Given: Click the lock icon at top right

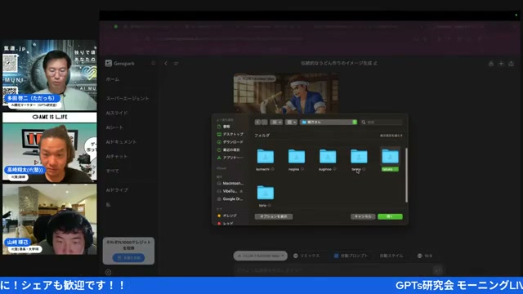Looking at the screenshot, I should click(x=490, y=64).
